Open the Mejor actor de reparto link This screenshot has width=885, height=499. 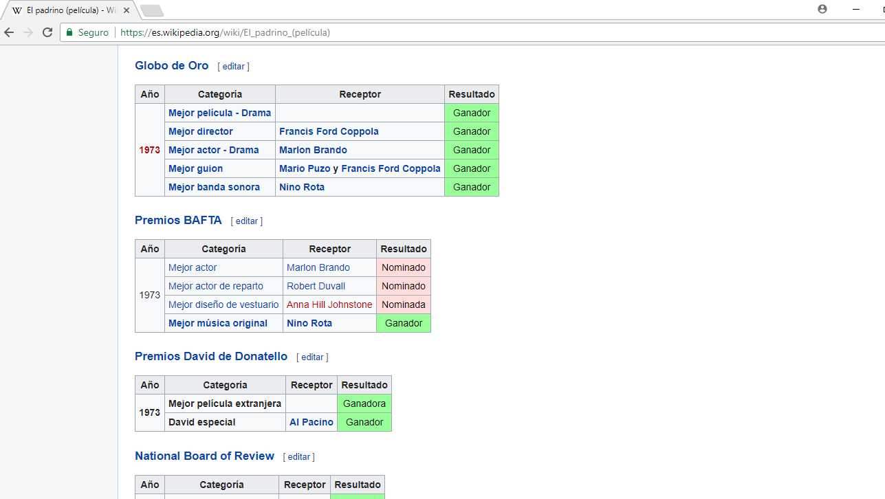coord(216,286)
